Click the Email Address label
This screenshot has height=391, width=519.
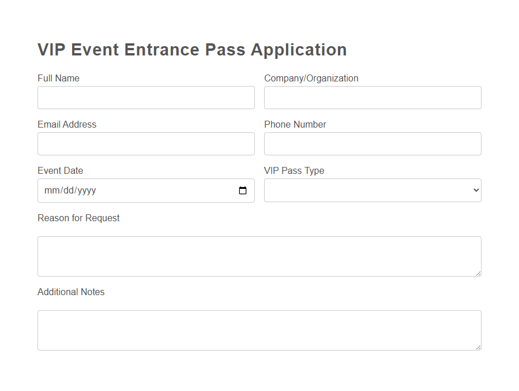point(67,124)
